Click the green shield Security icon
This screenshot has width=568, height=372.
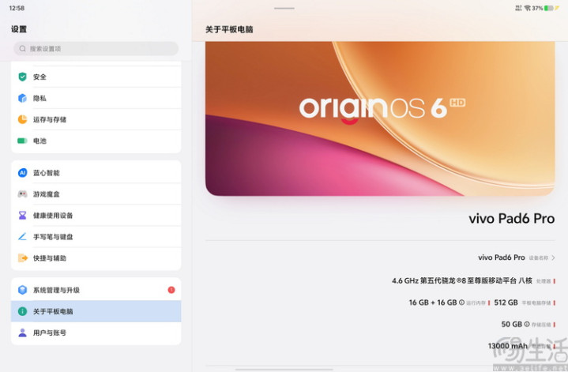[x=22, y=77]
